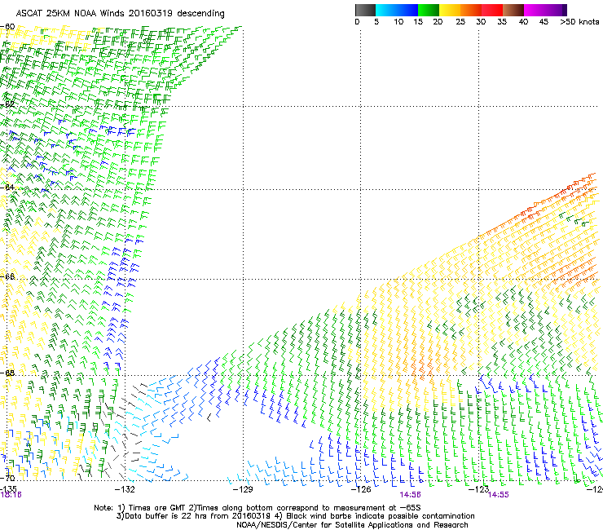Click the legend tick label '30'

tap(481, 22)
